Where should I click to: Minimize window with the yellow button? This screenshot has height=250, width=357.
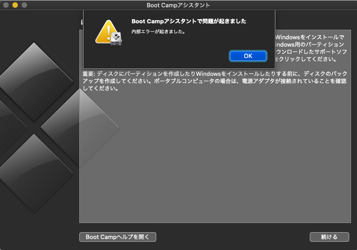(15, 5)
